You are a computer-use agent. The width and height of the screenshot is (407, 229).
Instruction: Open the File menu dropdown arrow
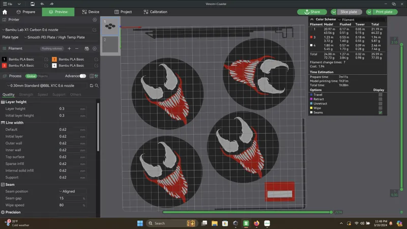click(x=19, y=4)
